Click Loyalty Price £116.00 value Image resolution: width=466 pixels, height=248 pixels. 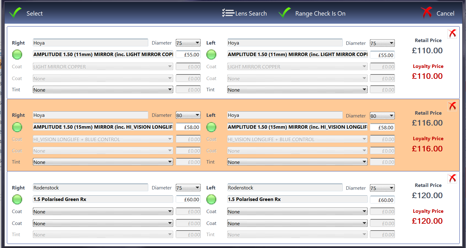point(427,149)
